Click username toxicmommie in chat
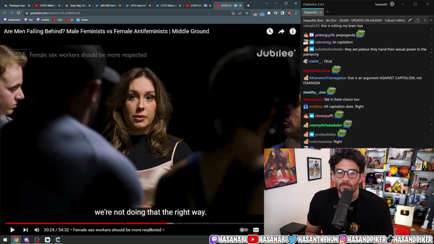434x244 pixels. (x=321, y=142)
